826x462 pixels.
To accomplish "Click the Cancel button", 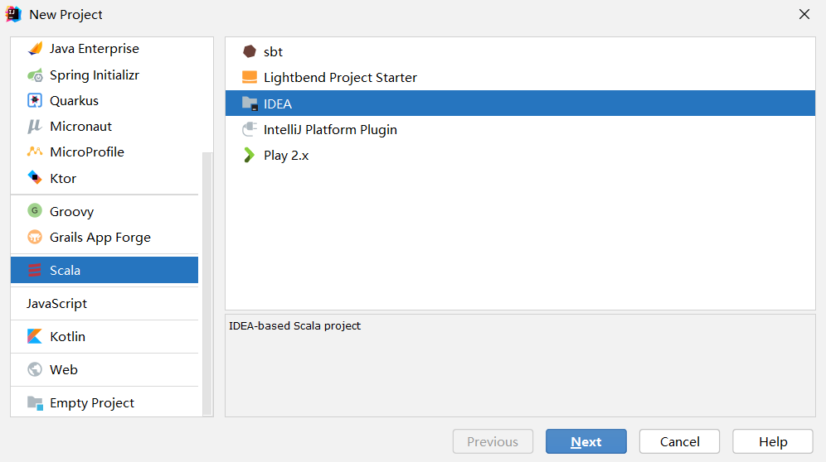I will tap(679, 441).
